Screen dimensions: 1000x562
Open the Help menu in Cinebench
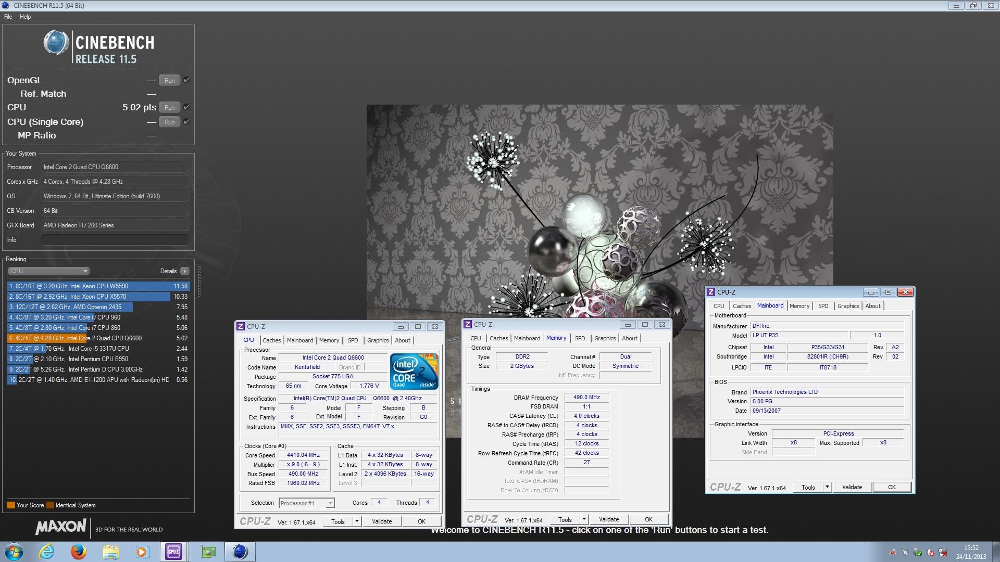(x=25, y=17)
